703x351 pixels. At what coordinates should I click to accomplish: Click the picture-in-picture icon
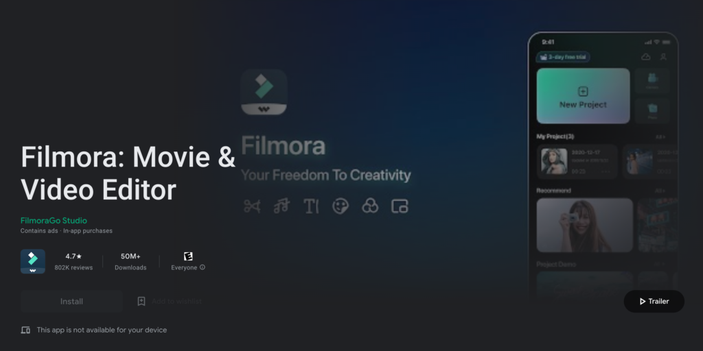[400, 206]
